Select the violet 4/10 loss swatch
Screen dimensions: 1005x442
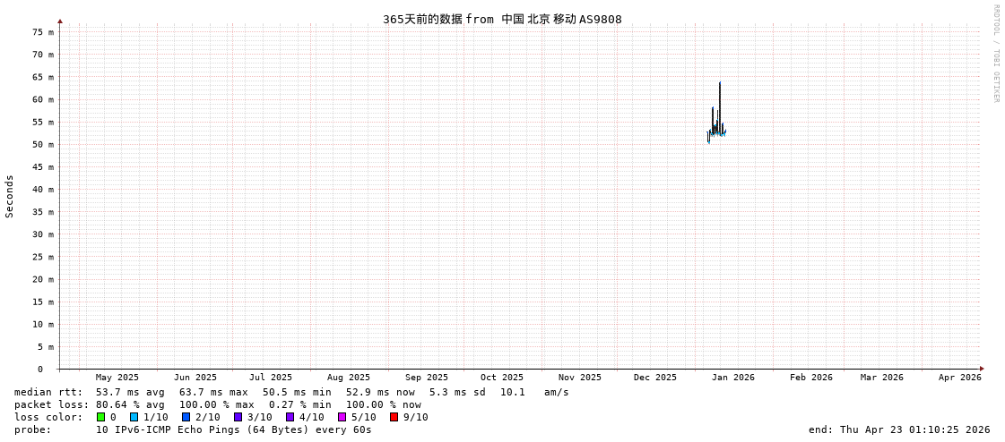pos(290,417)
